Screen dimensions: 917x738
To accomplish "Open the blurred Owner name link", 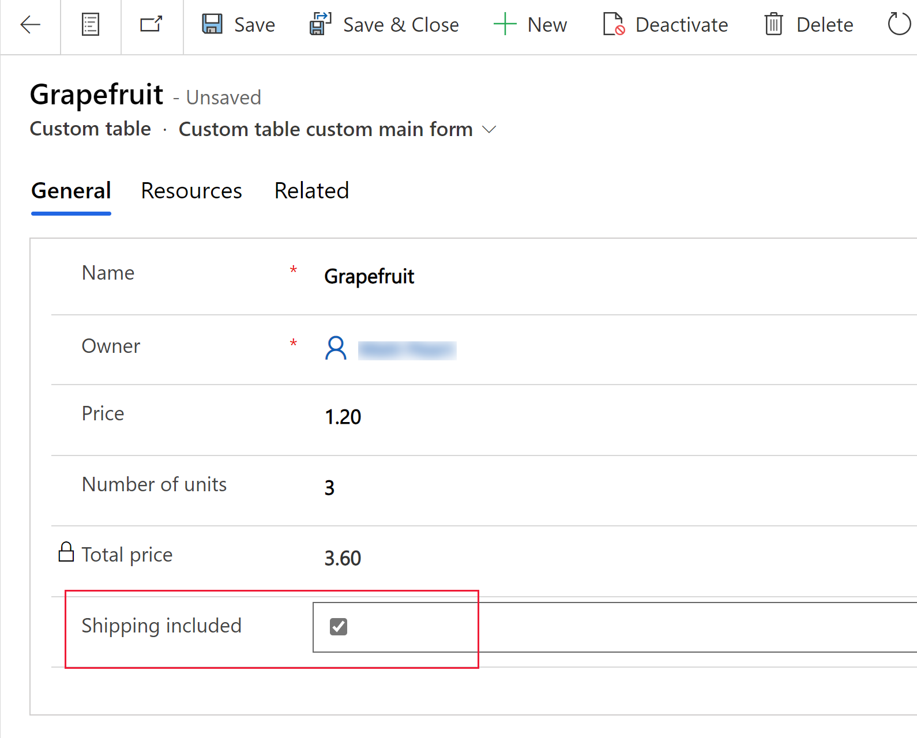I will [x=407, y=350].
